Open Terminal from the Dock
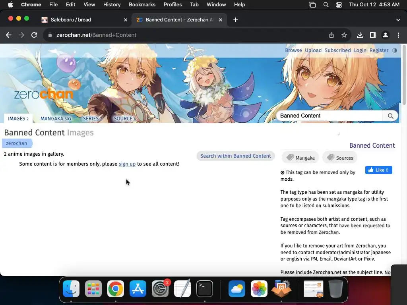The height and width of the screenshot is (305, 407). point(205,289)
